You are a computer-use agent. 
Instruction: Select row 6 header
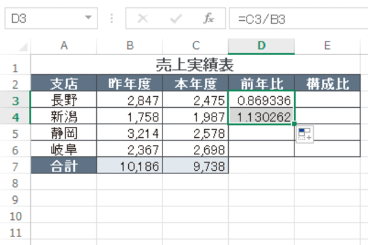(x=15, y=149)
